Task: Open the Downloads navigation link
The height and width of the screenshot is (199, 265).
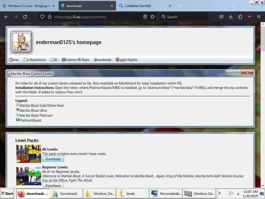Action: point(102,60)
